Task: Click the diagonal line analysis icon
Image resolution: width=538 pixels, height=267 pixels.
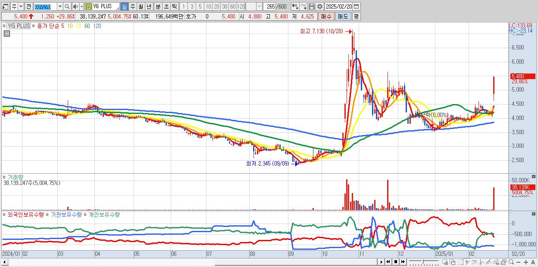Action: point(489,262)
